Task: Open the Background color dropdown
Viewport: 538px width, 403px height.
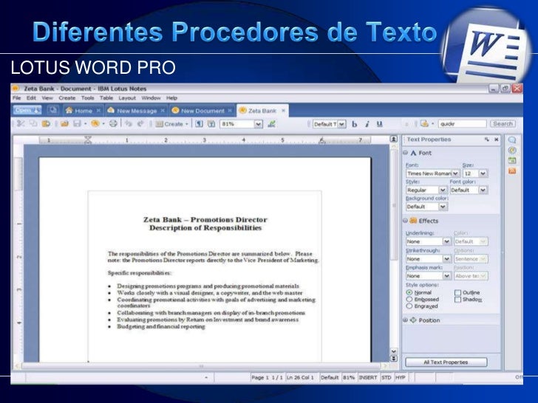Action: (443, 207)
